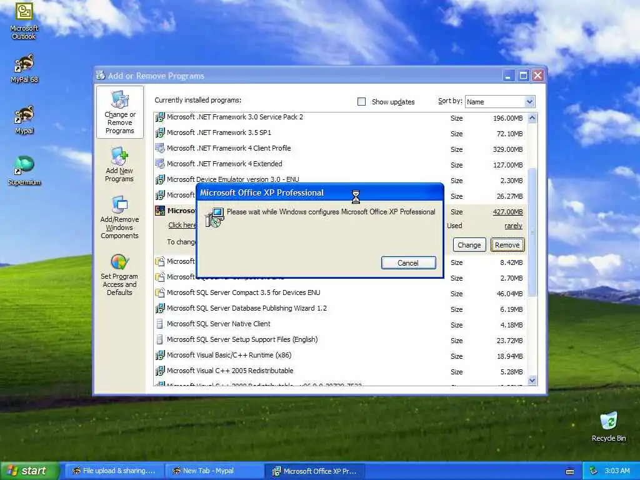Image resolution: width=640 pixels, height=480 pixels.
Task: Click SQL Server Database Publishing Wizard icon
Action: click(x=160, y=308)
